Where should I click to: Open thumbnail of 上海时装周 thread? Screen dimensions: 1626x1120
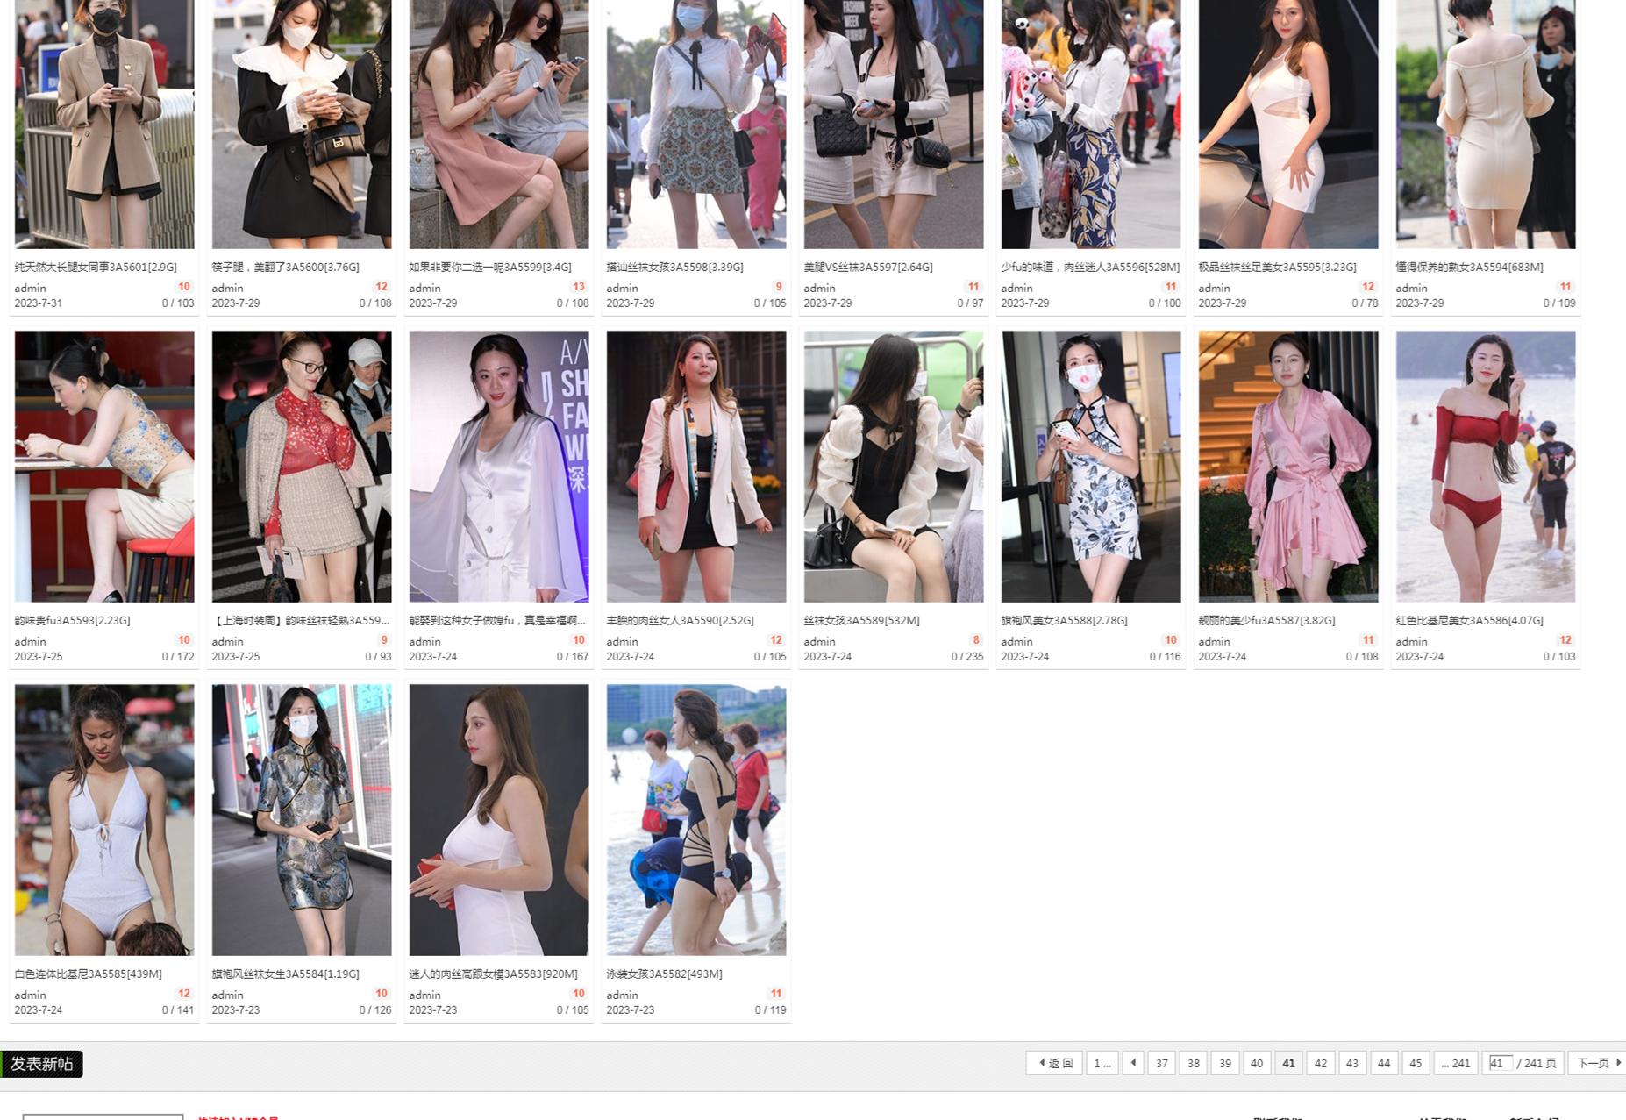click(302, 467)
